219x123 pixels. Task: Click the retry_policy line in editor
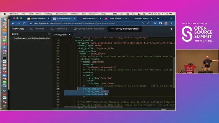[x=93, y=89]
